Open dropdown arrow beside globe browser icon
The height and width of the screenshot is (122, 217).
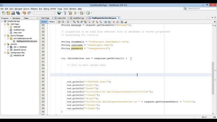click(x=62, y=13)
